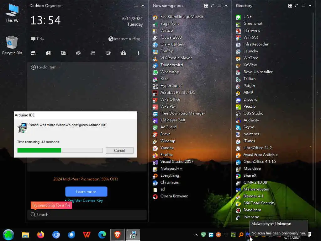Launch WhatsApp shortcut
The image size is (321, 241).
pos(166,72)
